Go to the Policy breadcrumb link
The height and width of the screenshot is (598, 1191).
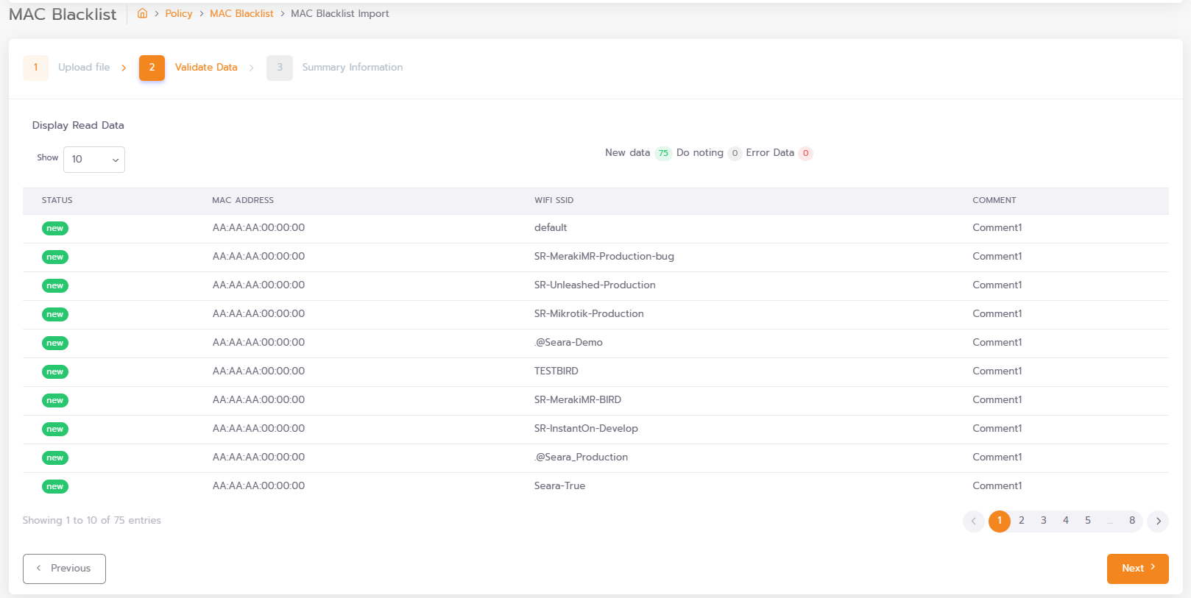point(179,13)
